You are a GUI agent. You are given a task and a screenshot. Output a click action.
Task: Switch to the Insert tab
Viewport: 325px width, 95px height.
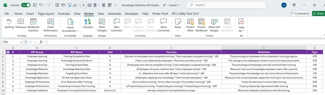click(x=30, y=14)
